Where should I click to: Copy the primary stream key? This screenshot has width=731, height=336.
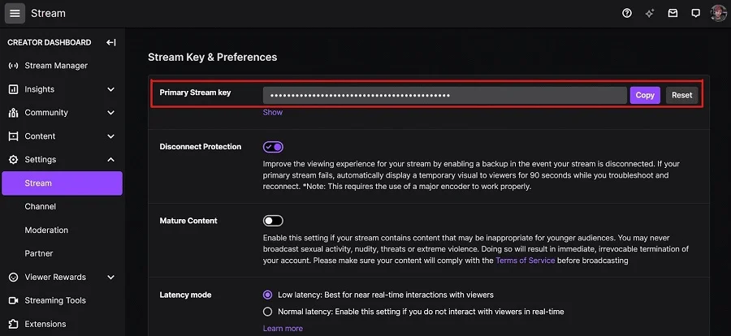(x=645, y=95)
